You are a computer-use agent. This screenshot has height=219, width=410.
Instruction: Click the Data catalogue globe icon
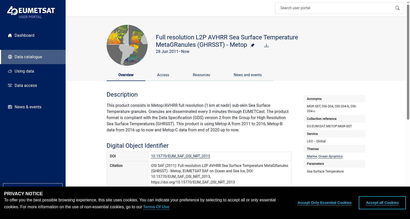tap(10, 57)
